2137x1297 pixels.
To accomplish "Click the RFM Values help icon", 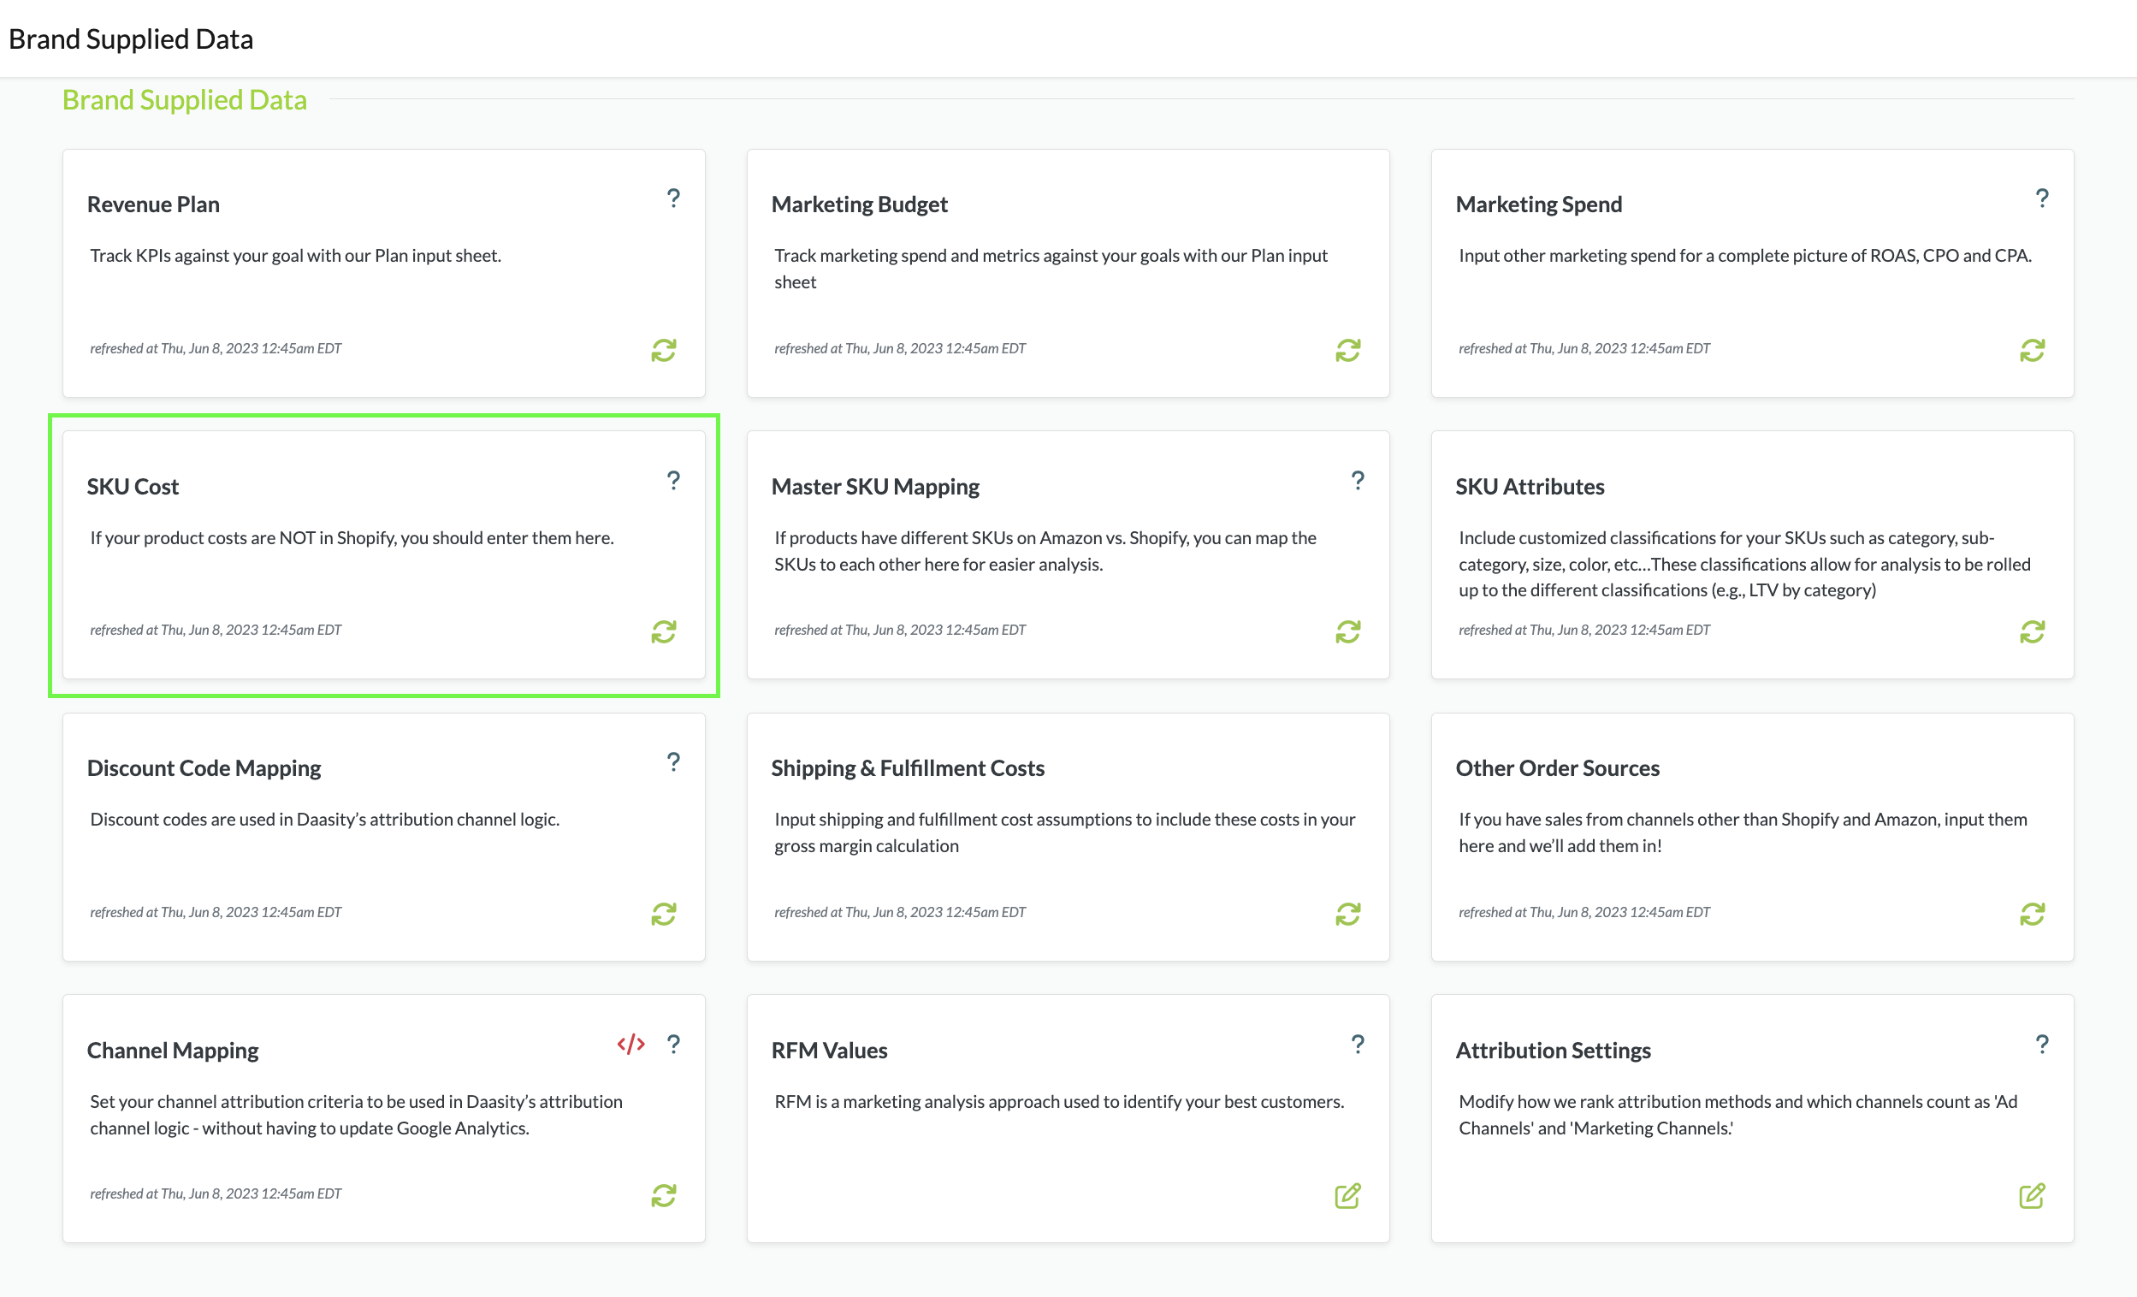I will point(1358,1044).
